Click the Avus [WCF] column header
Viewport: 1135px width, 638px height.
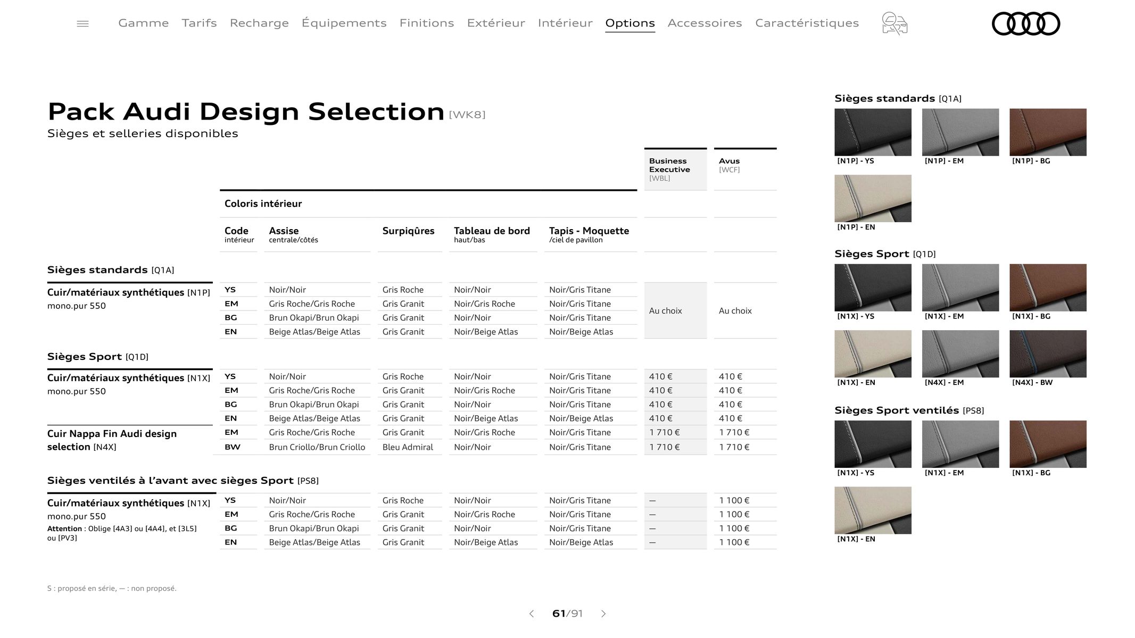[x=745, y=169]
